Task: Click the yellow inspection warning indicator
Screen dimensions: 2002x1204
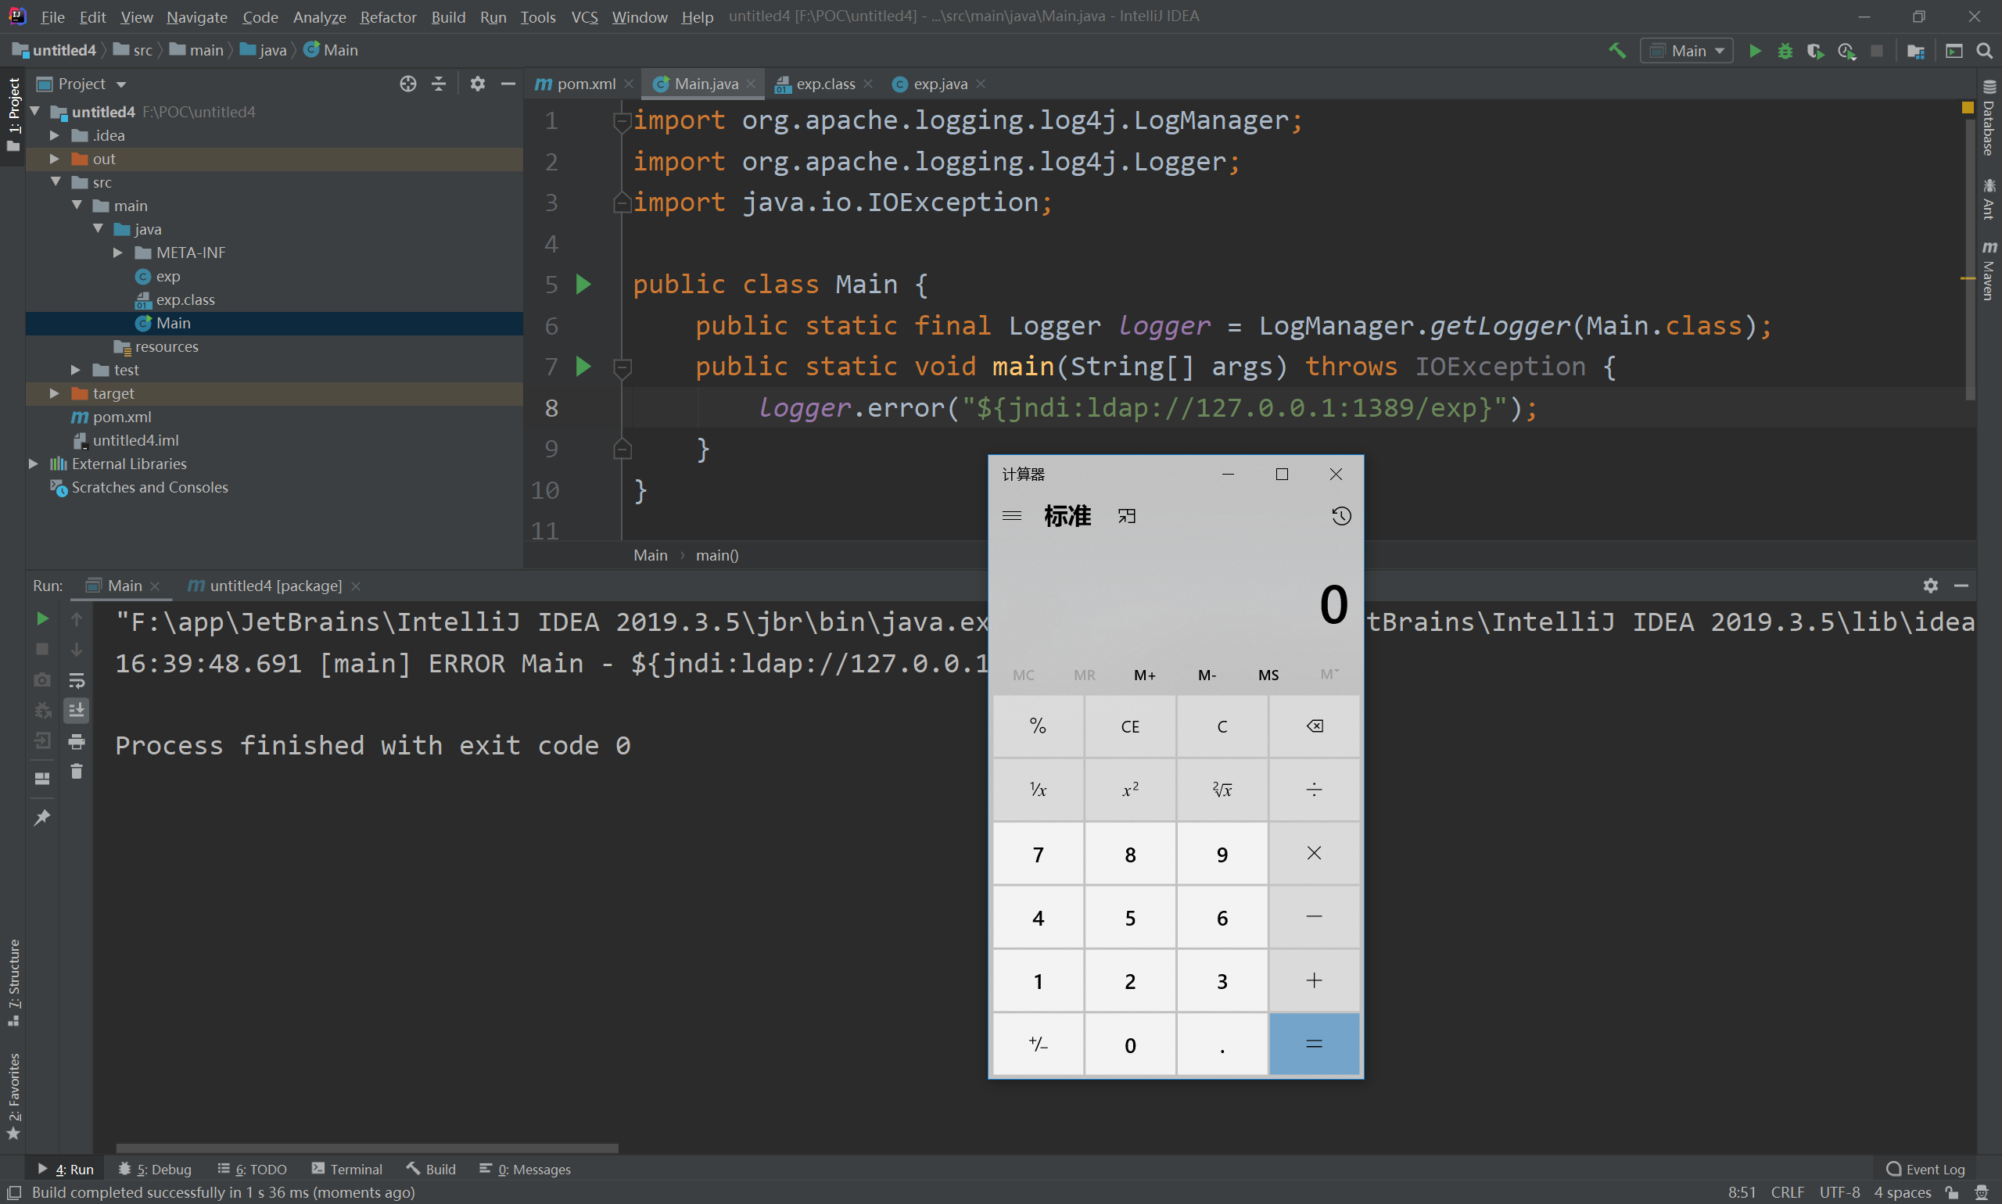Action: click(x=1967, y=107)
